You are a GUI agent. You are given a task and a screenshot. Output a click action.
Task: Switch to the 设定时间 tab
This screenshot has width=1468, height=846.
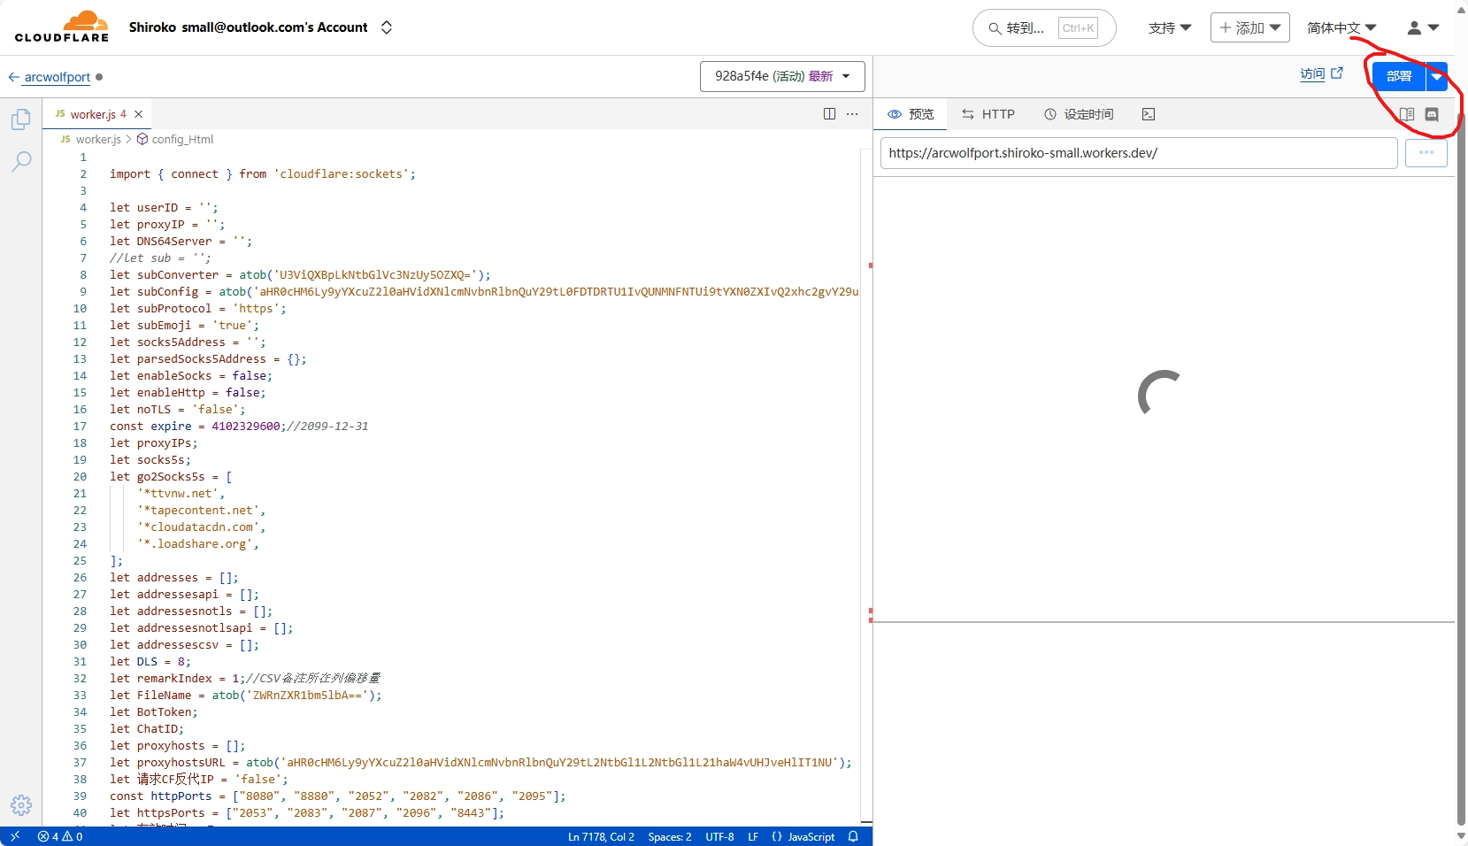click(x=1079, y=114)
